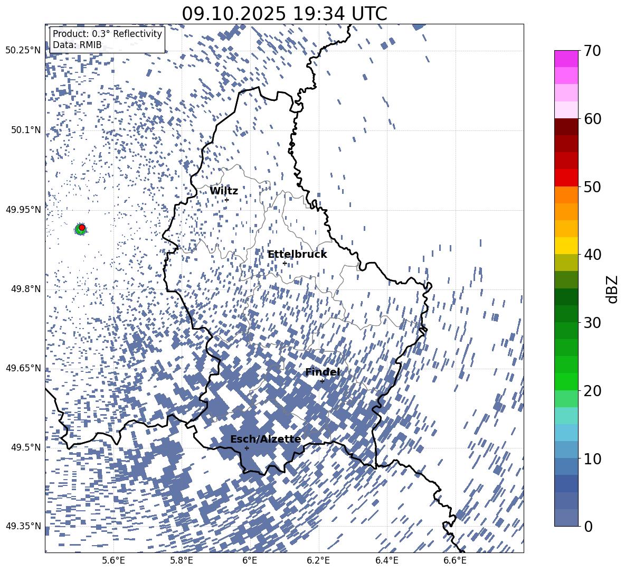Click the Product: 0.3° Reflectivity text

point(107,34)
